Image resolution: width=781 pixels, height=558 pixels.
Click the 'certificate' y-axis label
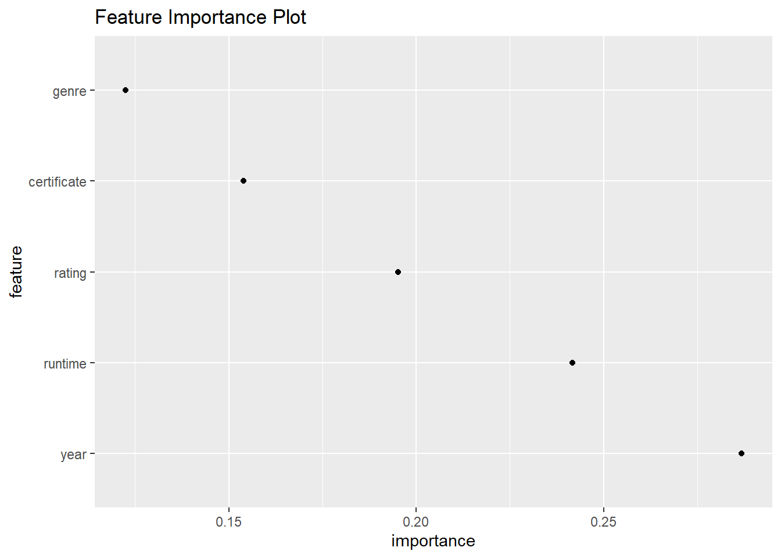coord(57,182)
